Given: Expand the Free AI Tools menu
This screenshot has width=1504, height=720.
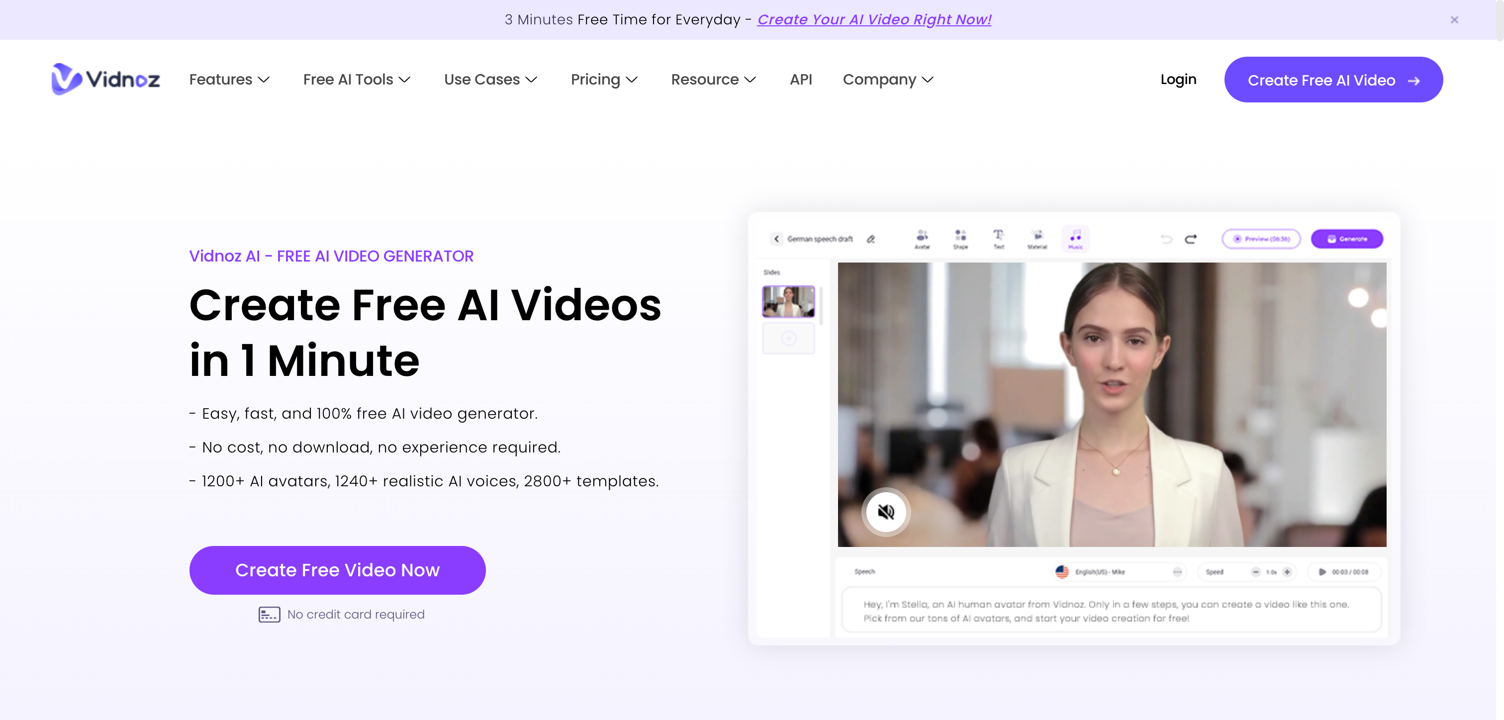Looking at the screenshot, I should click(x=357, y=80).
